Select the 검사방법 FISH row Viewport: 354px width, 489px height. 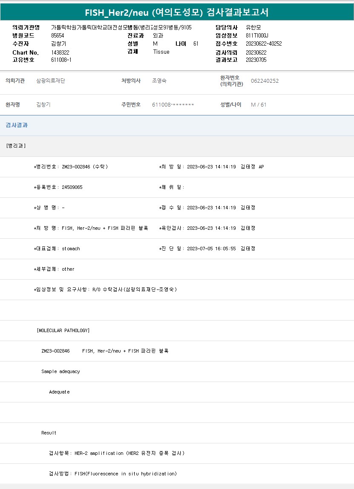(x=112, y=474)
